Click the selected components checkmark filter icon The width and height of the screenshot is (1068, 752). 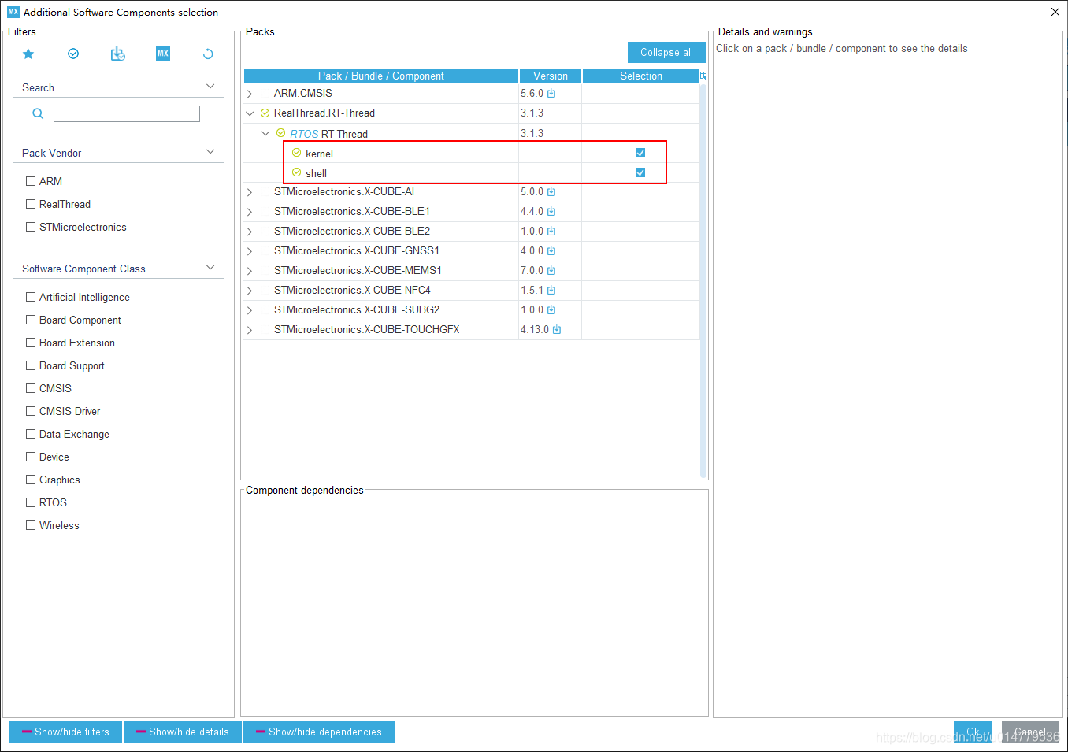[73, 54]
